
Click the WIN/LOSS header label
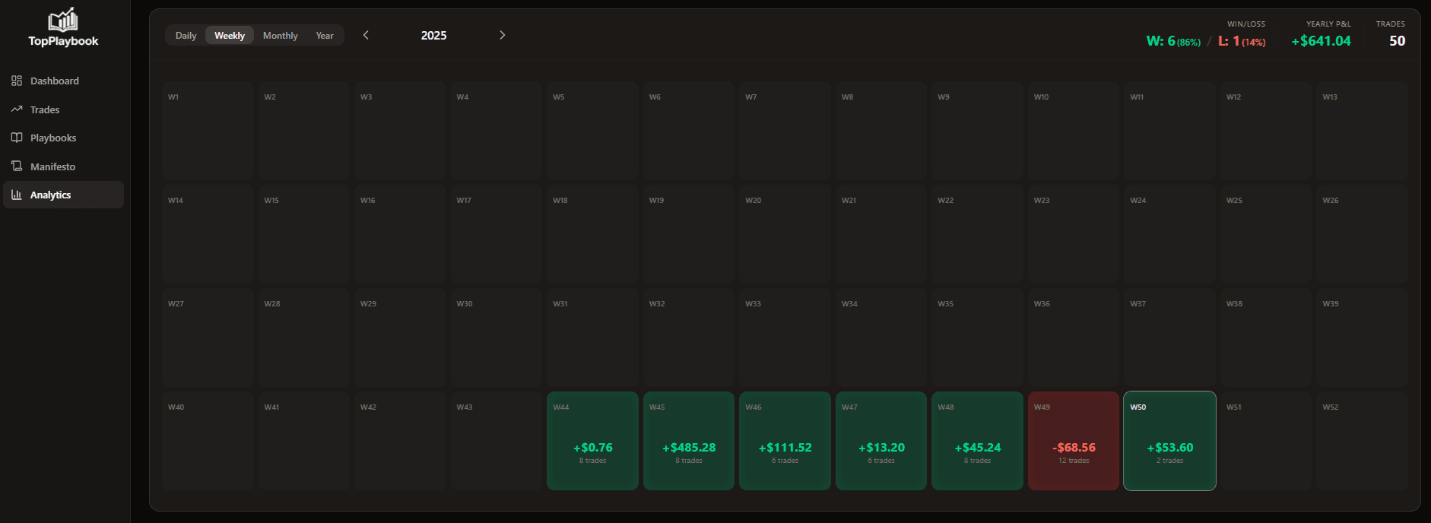(x=1246, y=24)
